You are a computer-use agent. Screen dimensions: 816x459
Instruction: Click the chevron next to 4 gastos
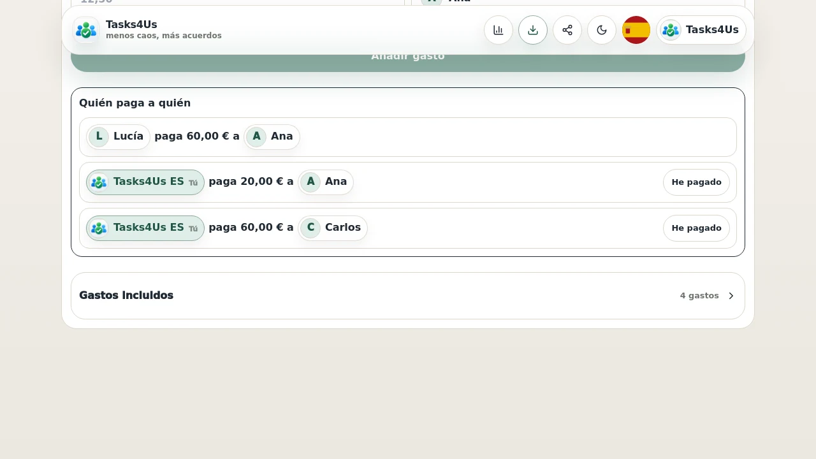[x=731, y=296]
